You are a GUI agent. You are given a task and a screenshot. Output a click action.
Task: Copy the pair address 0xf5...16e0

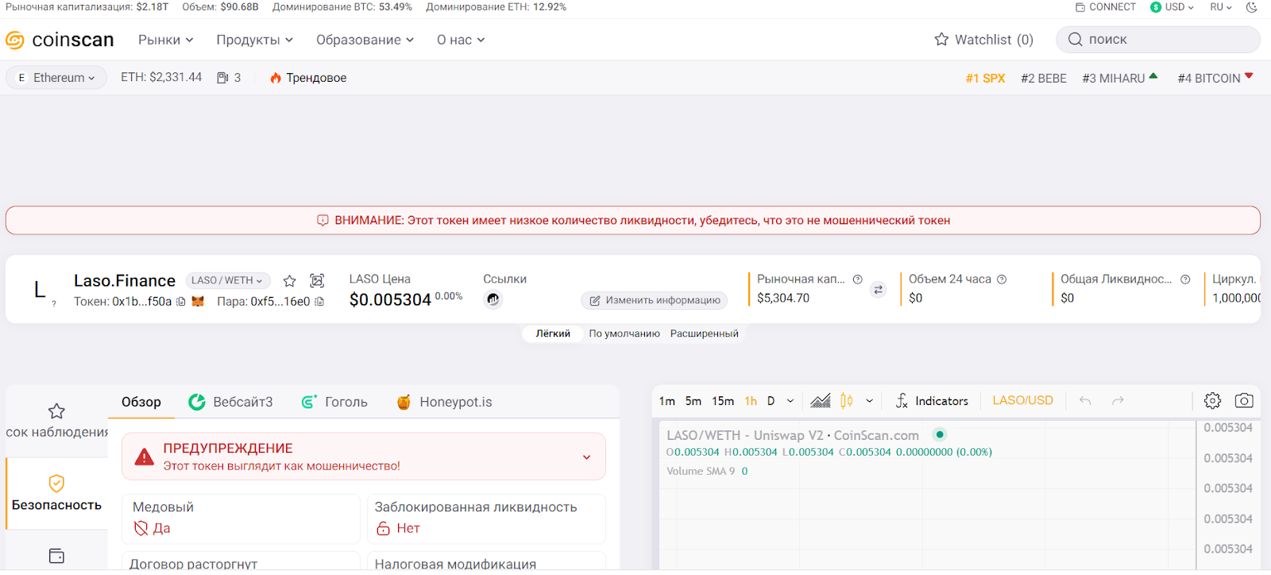319,302
